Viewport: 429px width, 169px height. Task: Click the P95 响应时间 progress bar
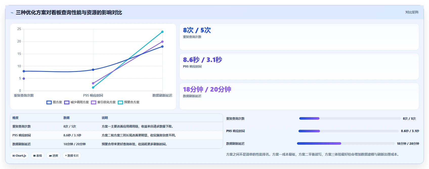(349, 131)
